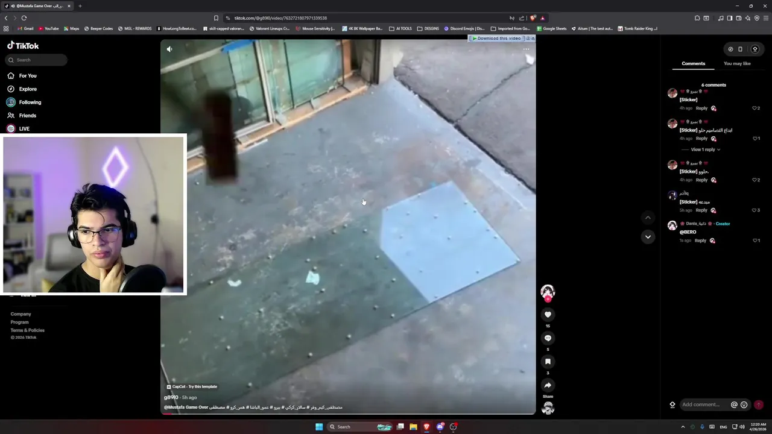The width and height of the screenshot is (772, 434).
Task: Open a new browser tab with plus
Action: coord(80,6)
